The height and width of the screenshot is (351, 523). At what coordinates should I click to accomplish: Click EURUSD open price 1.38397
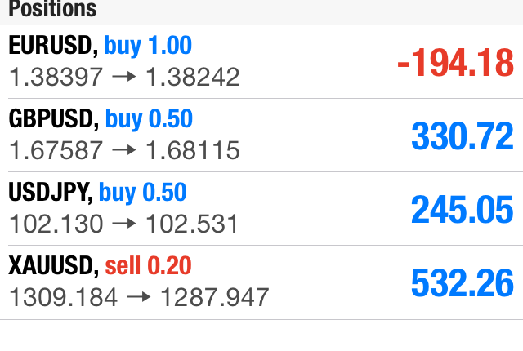(56, 78)
